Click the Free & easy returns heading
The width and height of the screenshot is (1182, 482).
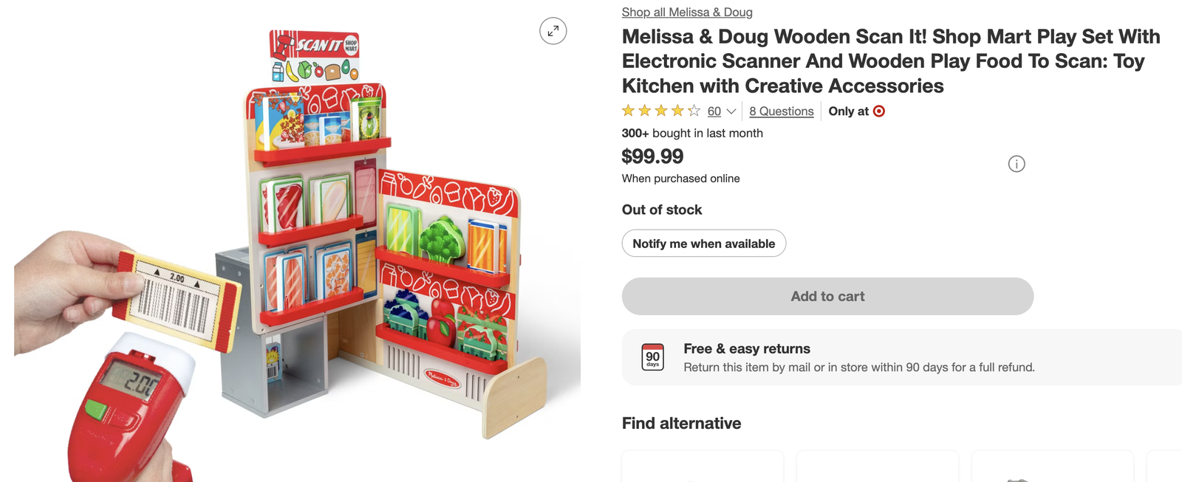pos(747,348)
